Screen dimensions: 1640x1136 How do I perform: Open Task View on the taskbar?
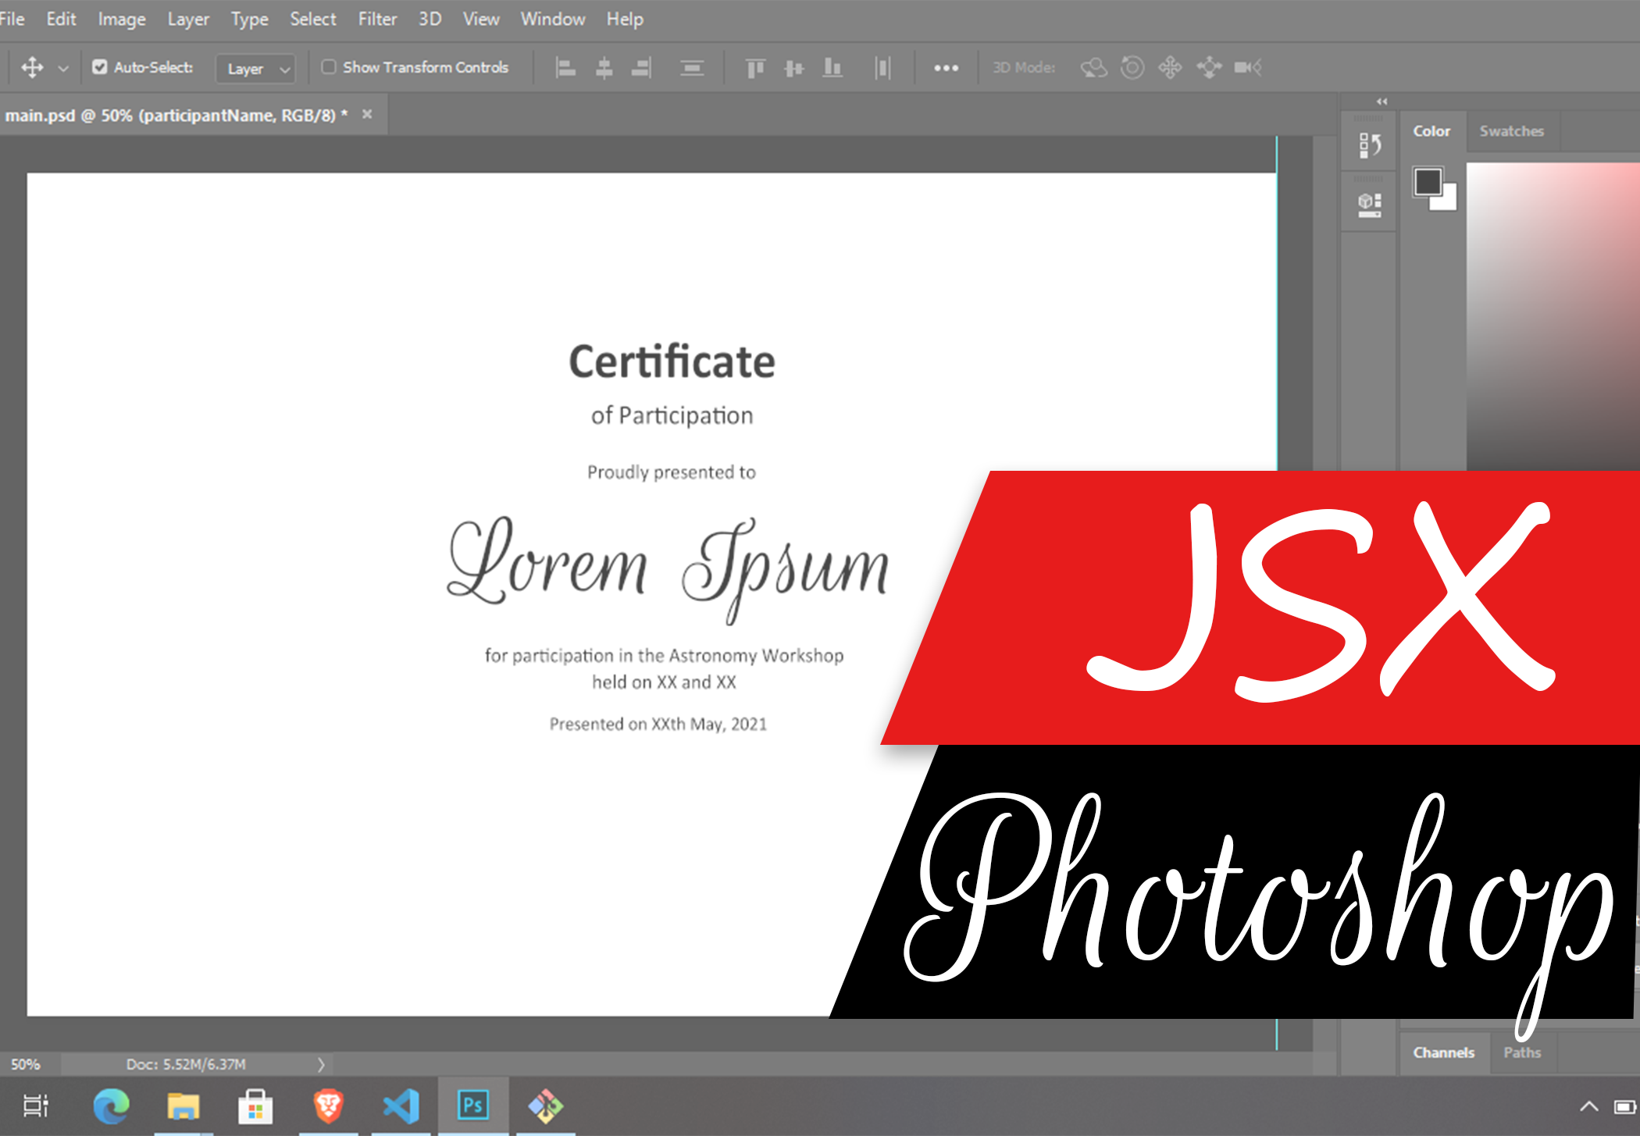pyautogui.click(x=36, y=1106)
